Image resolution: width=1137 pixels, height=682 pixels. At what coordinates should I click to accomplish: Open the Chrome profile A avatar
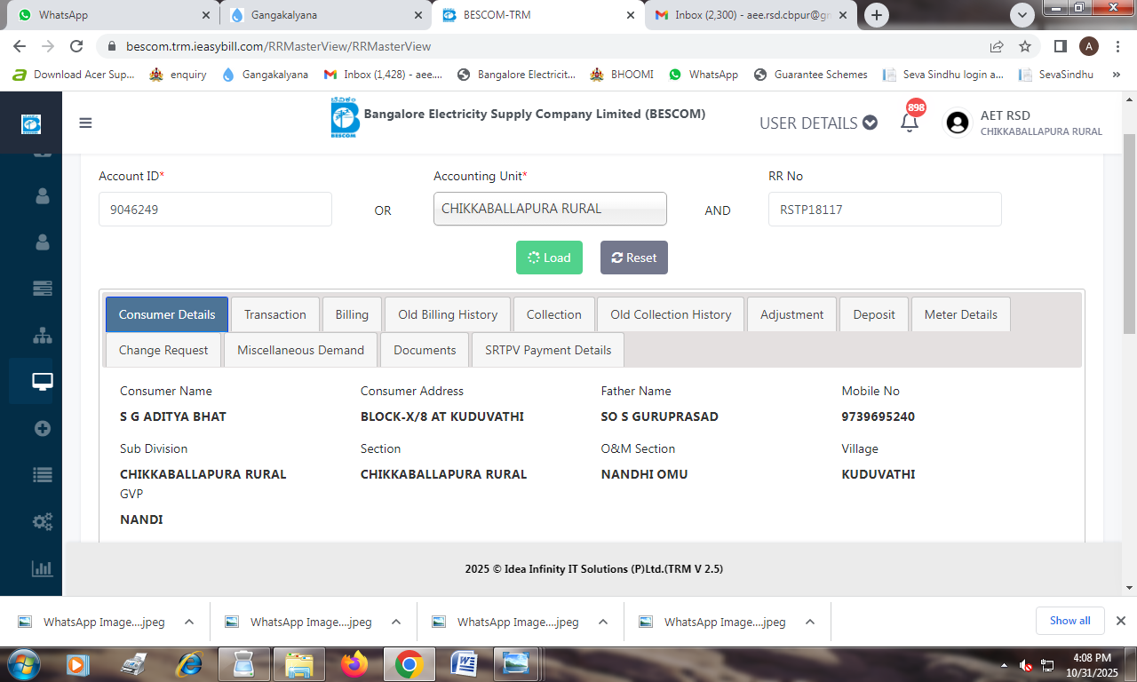tap(1089, 46)
